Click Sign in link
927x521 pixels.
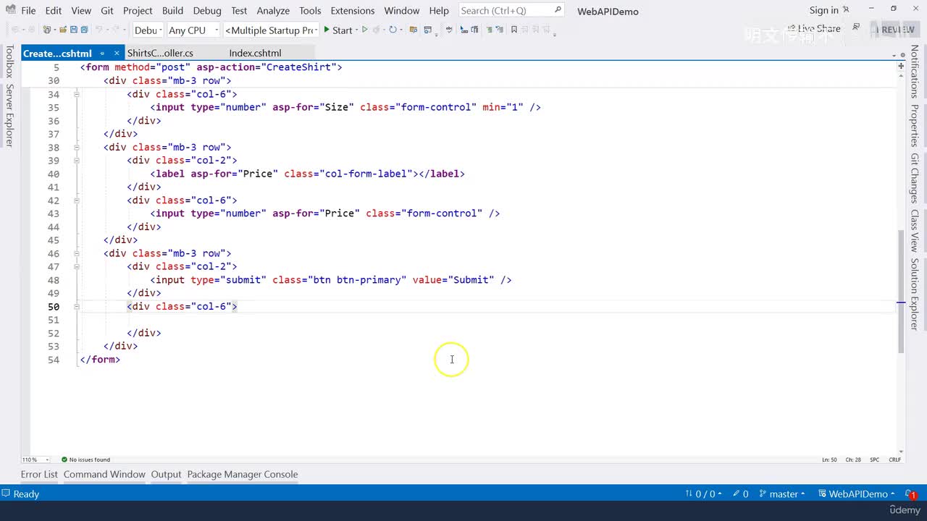tap(824, 10)
